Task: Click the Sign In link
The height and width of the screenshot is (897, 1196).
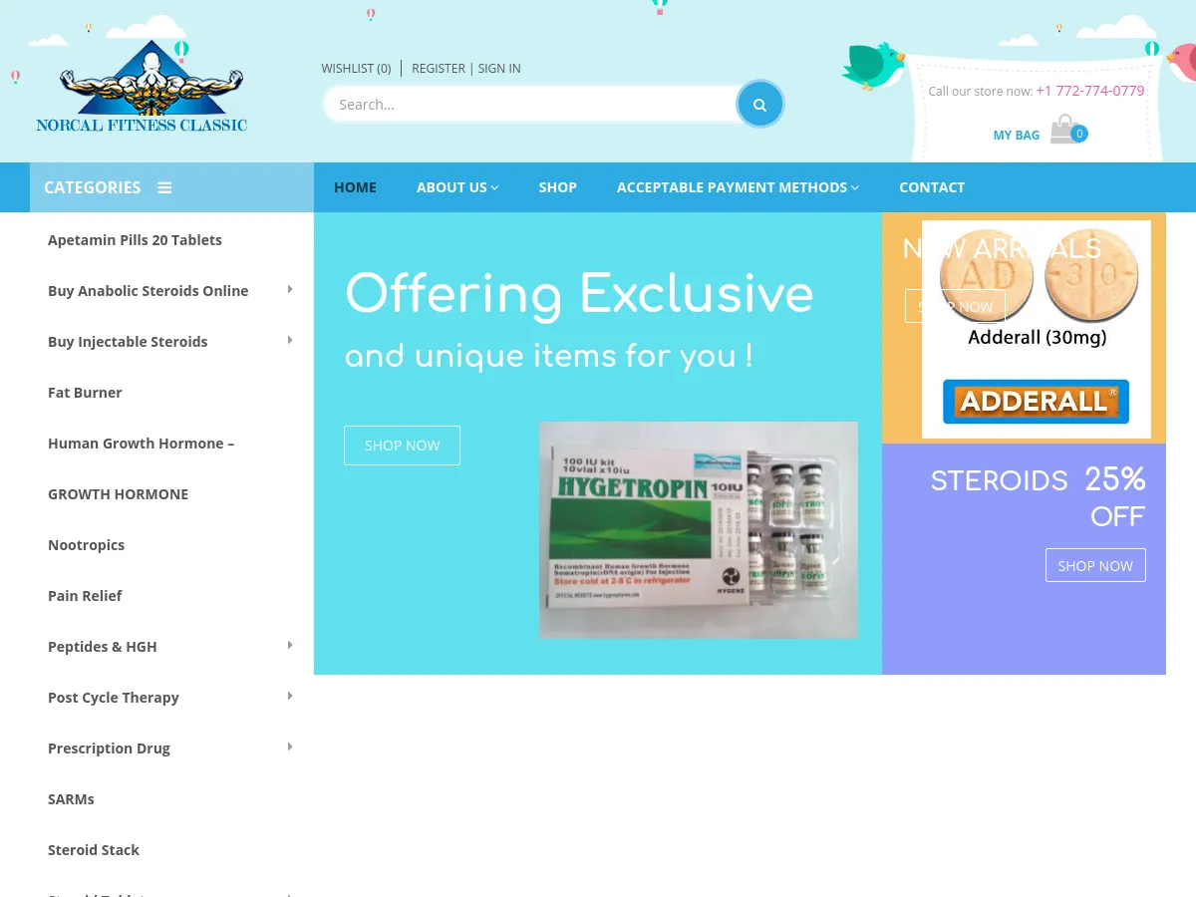Action: click(499, 69)
